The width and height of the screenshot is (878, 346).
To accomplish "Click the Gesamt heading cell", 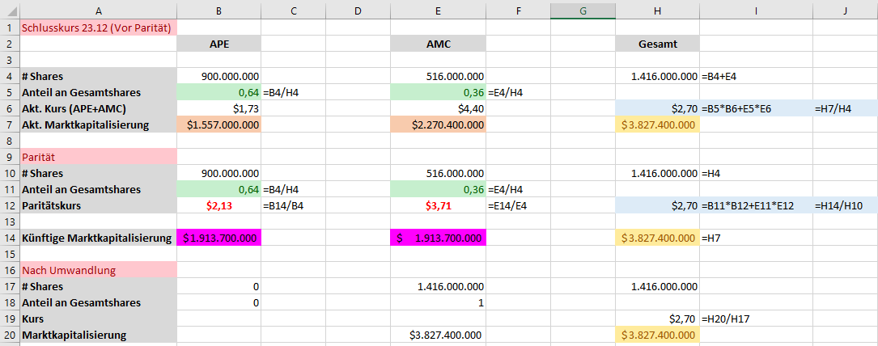I will (x=657, y=44).
